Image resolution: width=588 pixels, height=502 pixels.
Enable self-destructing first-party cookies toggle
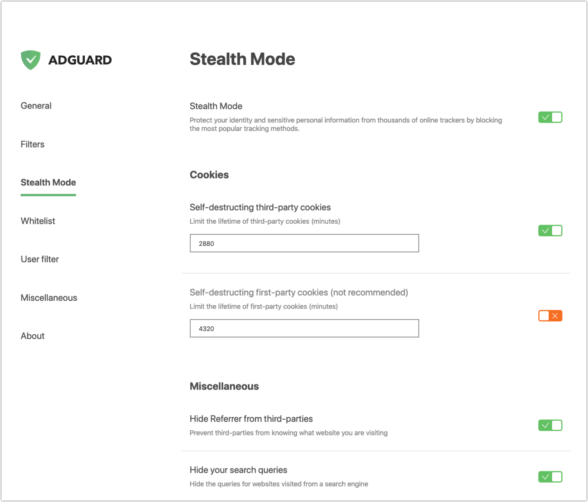[550, 316]
